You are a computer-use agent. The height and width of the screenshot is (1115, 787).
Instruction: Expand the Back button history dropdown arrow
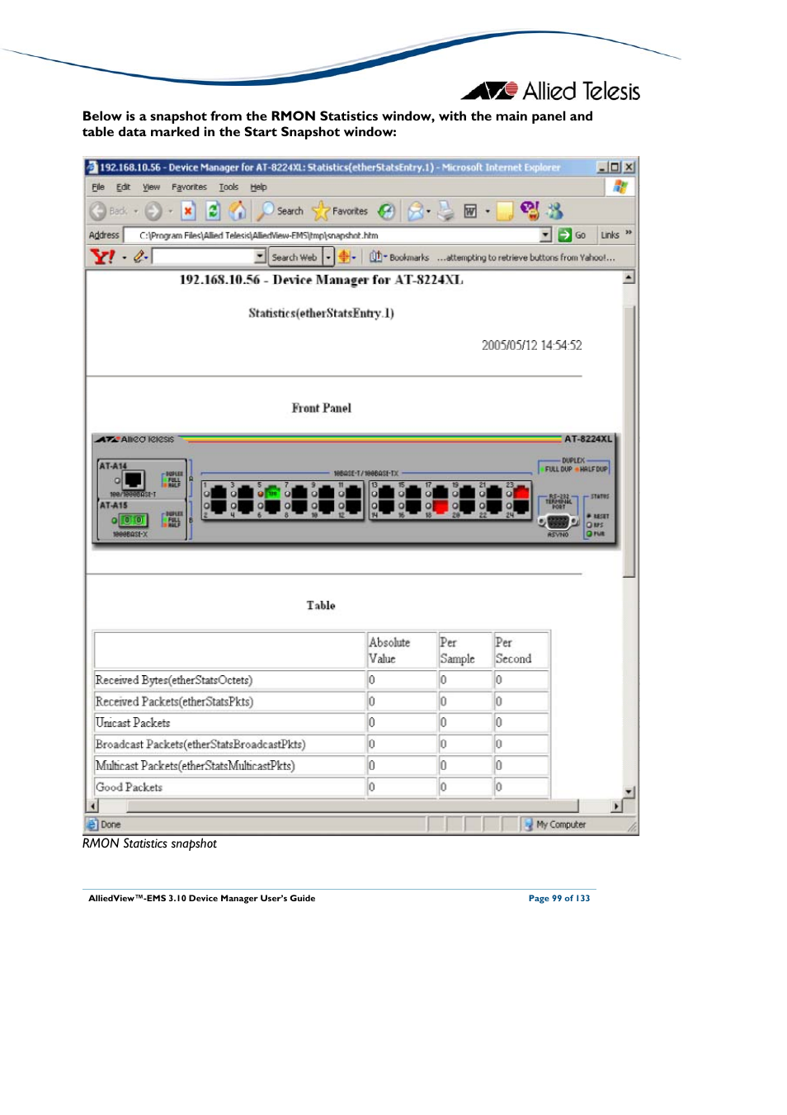[x=136, y=211]
